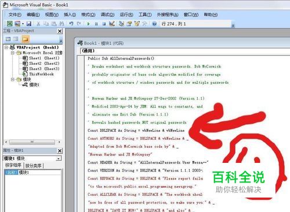
Task: Open the Object Browser icon
Action: tap(137, 24)
